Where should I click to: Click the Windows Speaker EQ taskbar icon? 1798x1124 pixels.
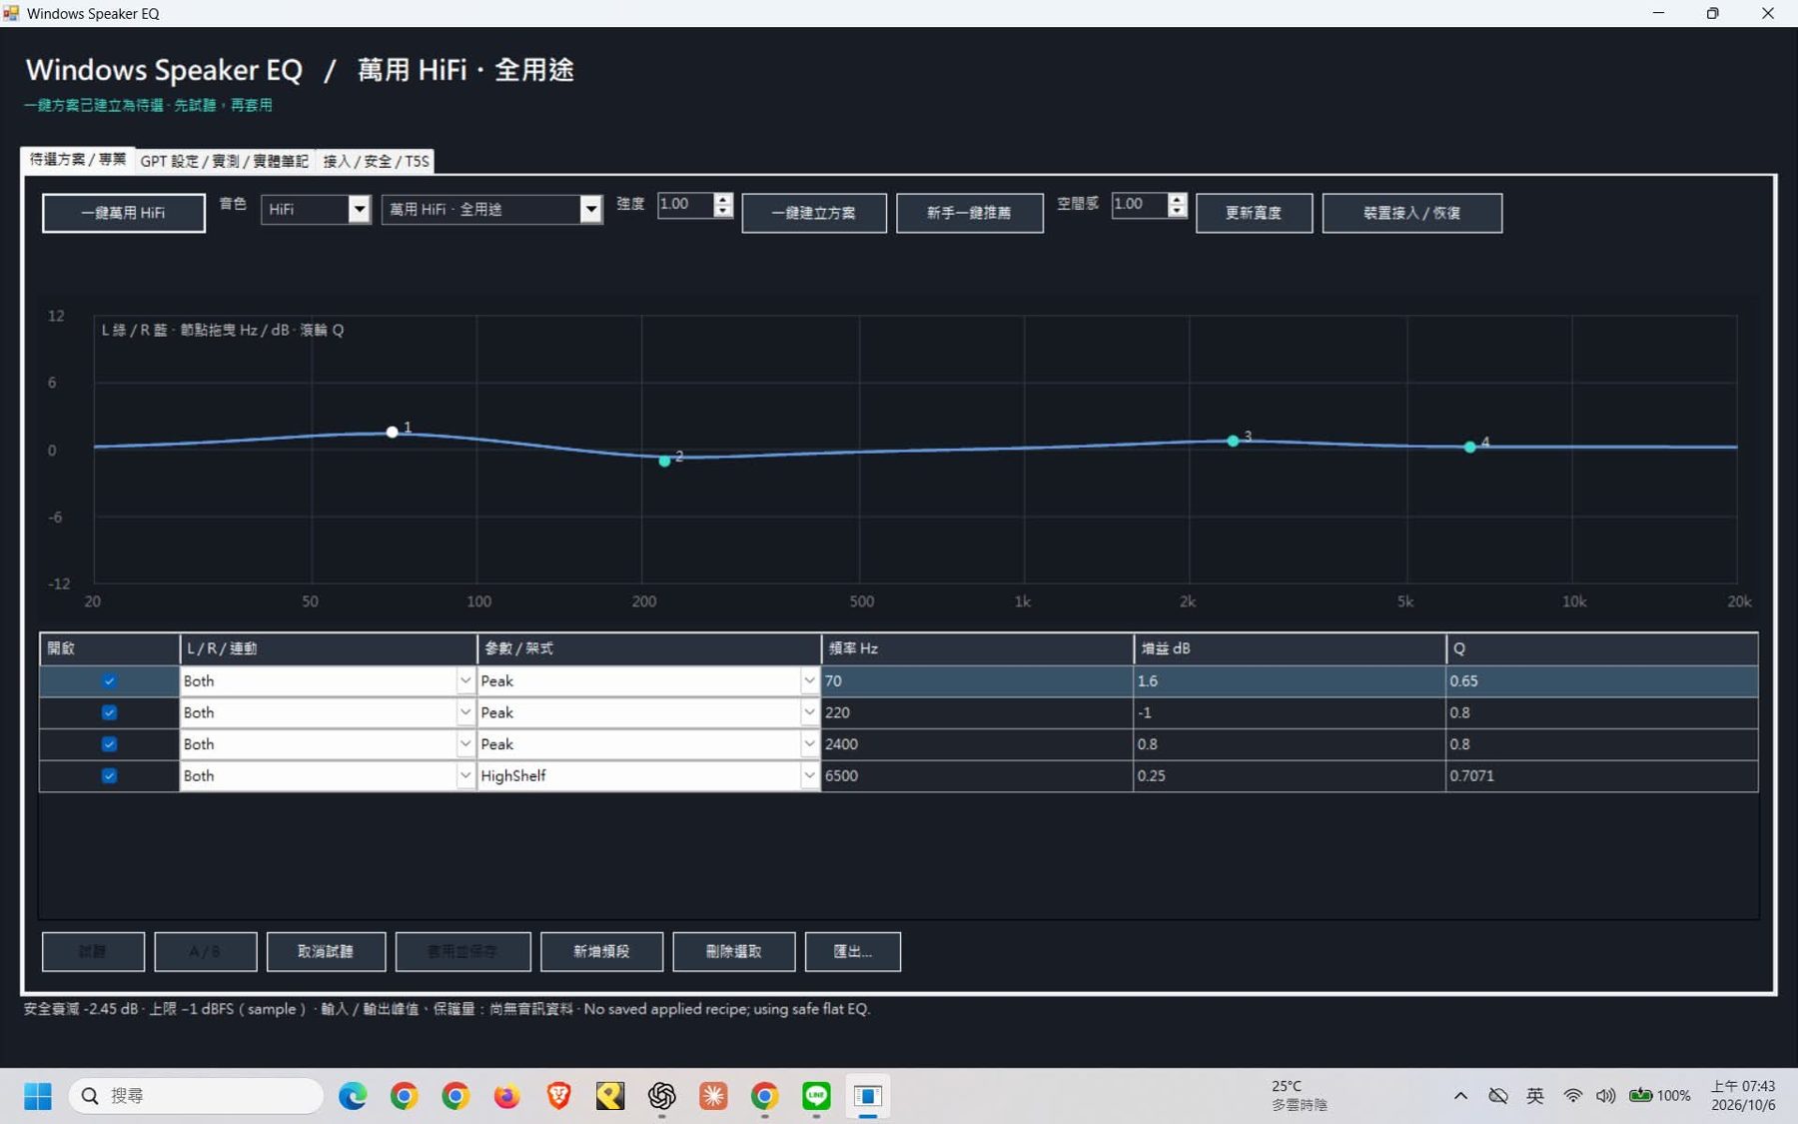pyautogui.click(x=868, y=1096)
